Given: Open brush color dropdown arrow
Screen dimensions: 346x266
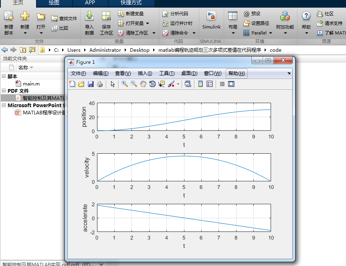Looking at the screenshot, I should [x=178, y=84].
